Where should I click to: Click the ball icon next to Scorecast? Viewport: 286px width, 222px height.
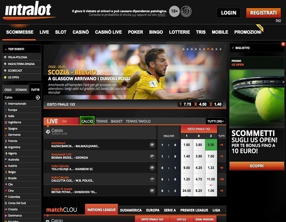tap(5, 71)
